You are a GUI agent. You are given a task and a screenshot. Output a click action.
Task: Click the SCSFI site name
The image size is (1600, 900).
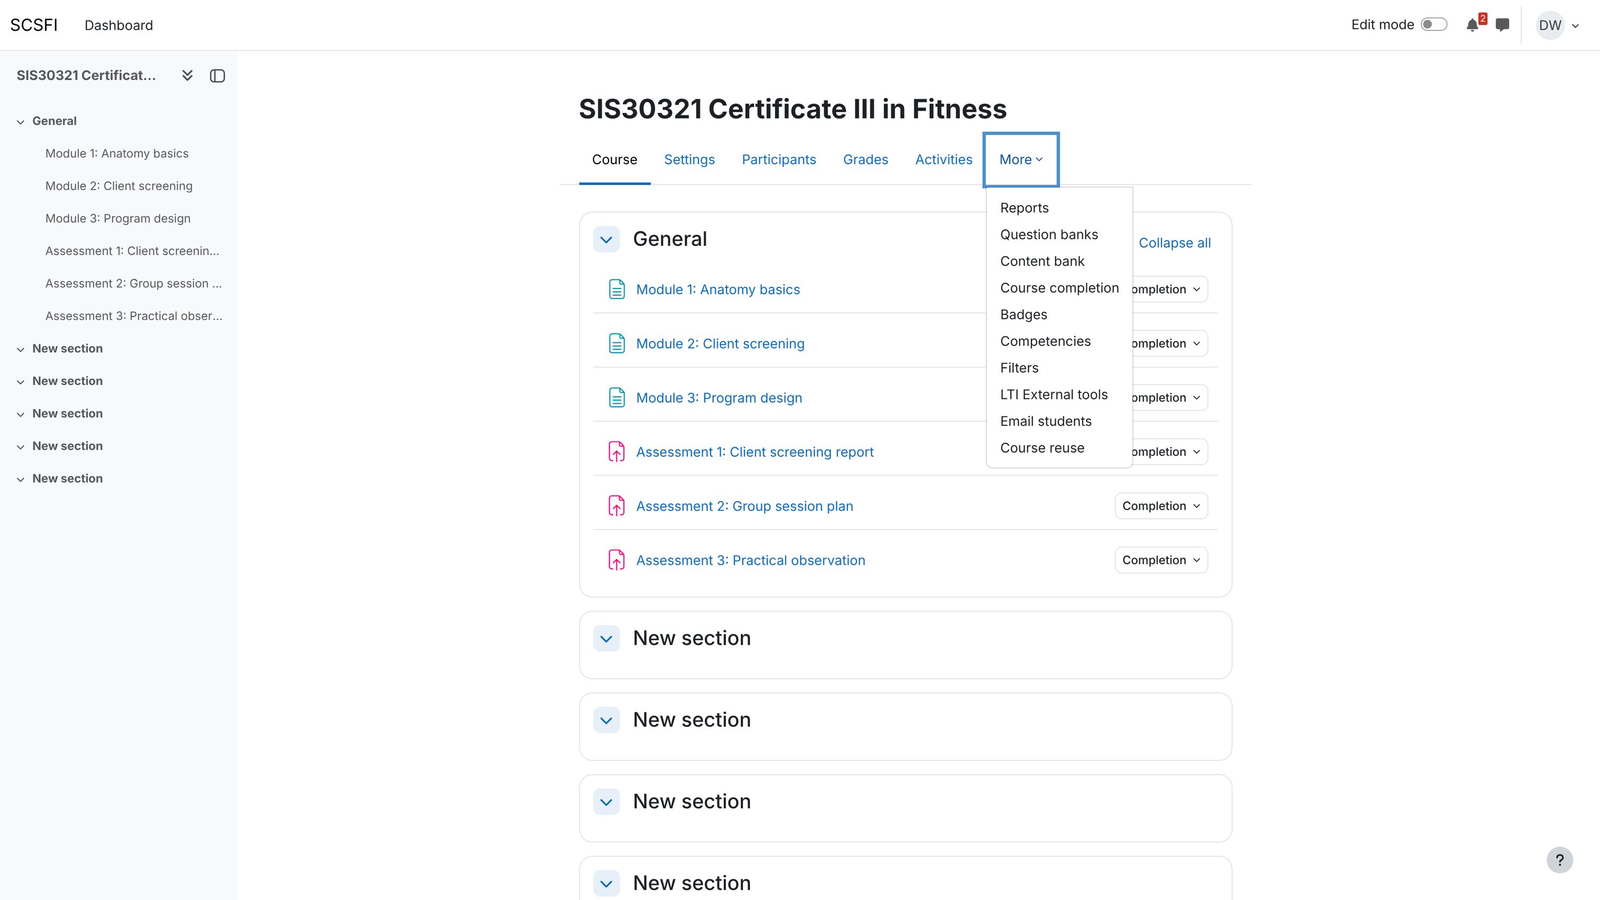[x=34, y=26]
